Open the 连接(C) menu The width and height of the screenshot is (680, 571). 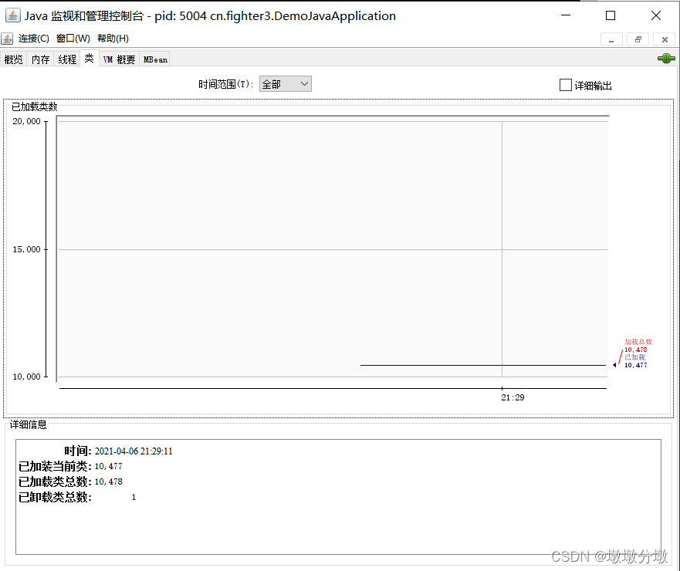(33, 39)
